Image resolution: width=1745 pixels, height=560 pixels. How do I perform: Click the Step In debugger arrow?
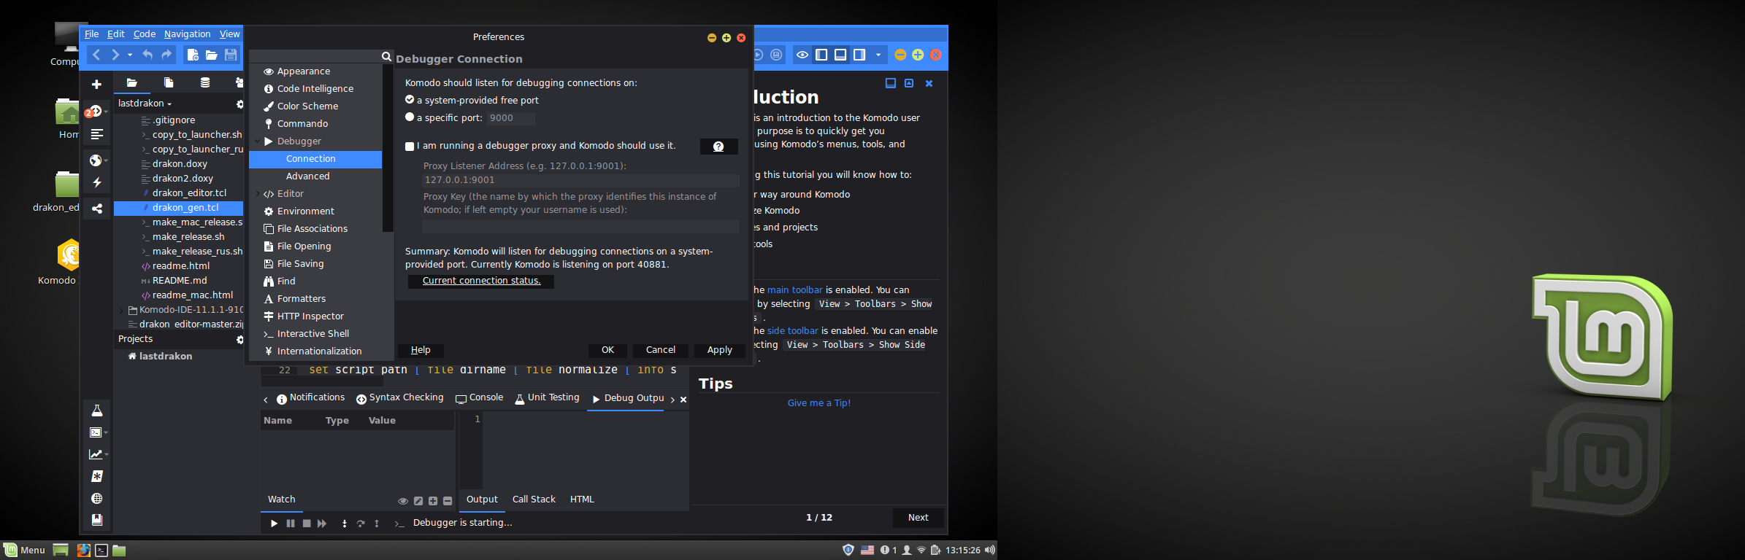pos(345,524)
